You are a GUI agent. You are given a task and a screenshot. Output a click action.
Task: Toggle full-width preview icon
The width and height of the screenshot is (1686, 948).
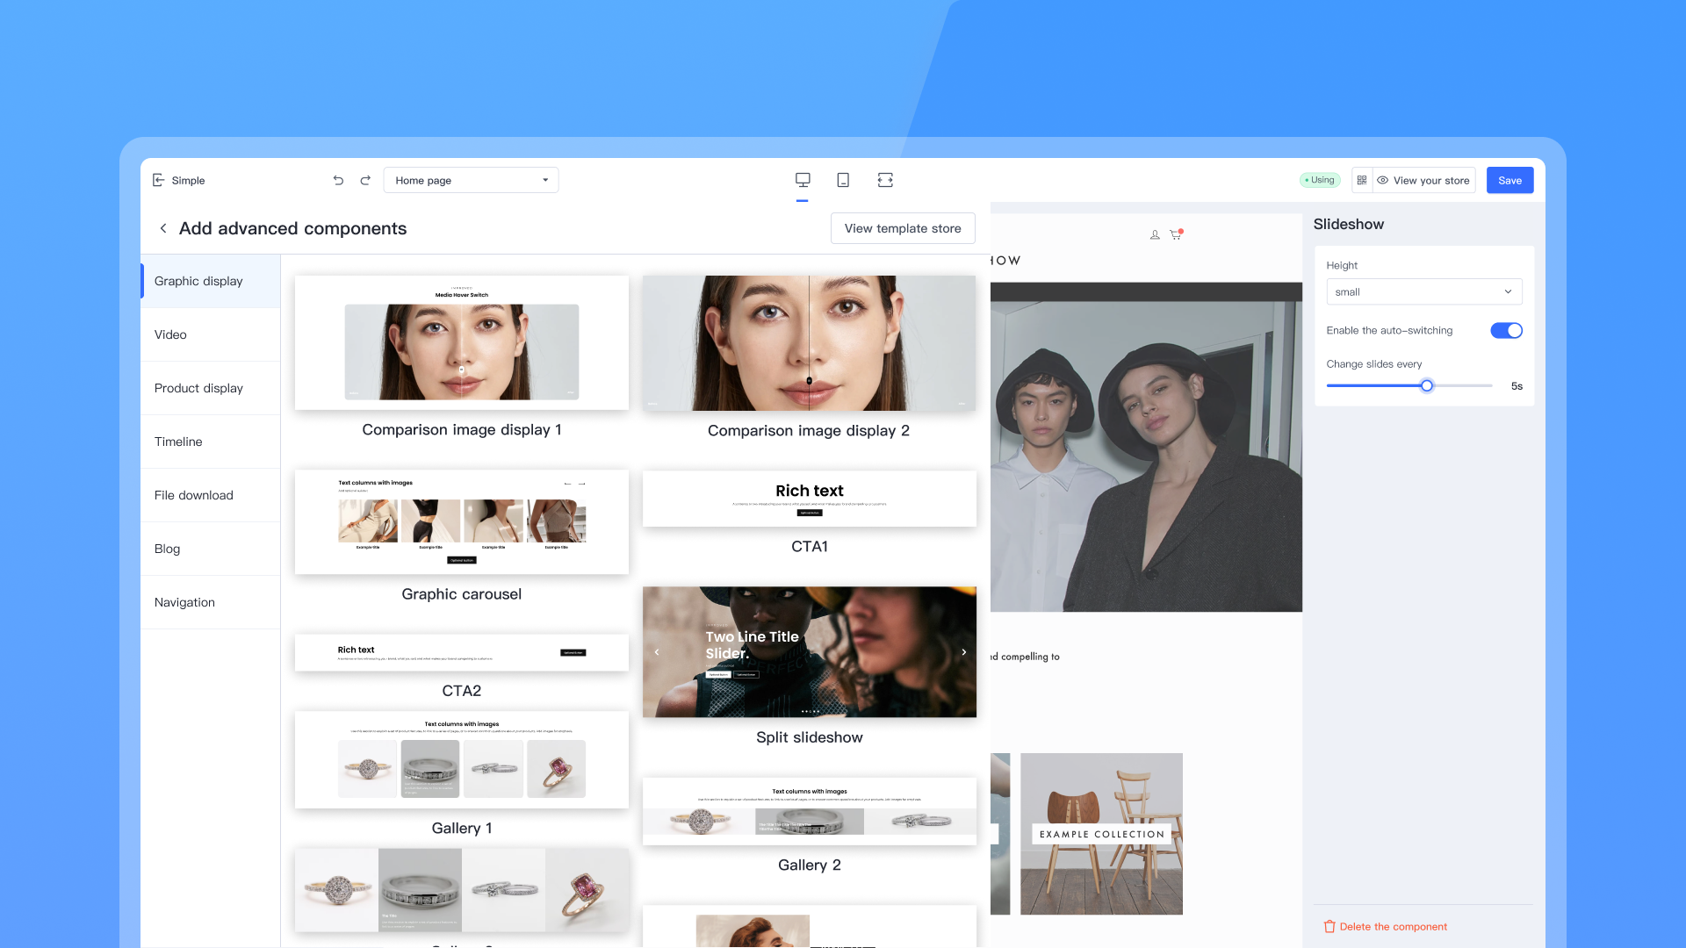(885, 180)
